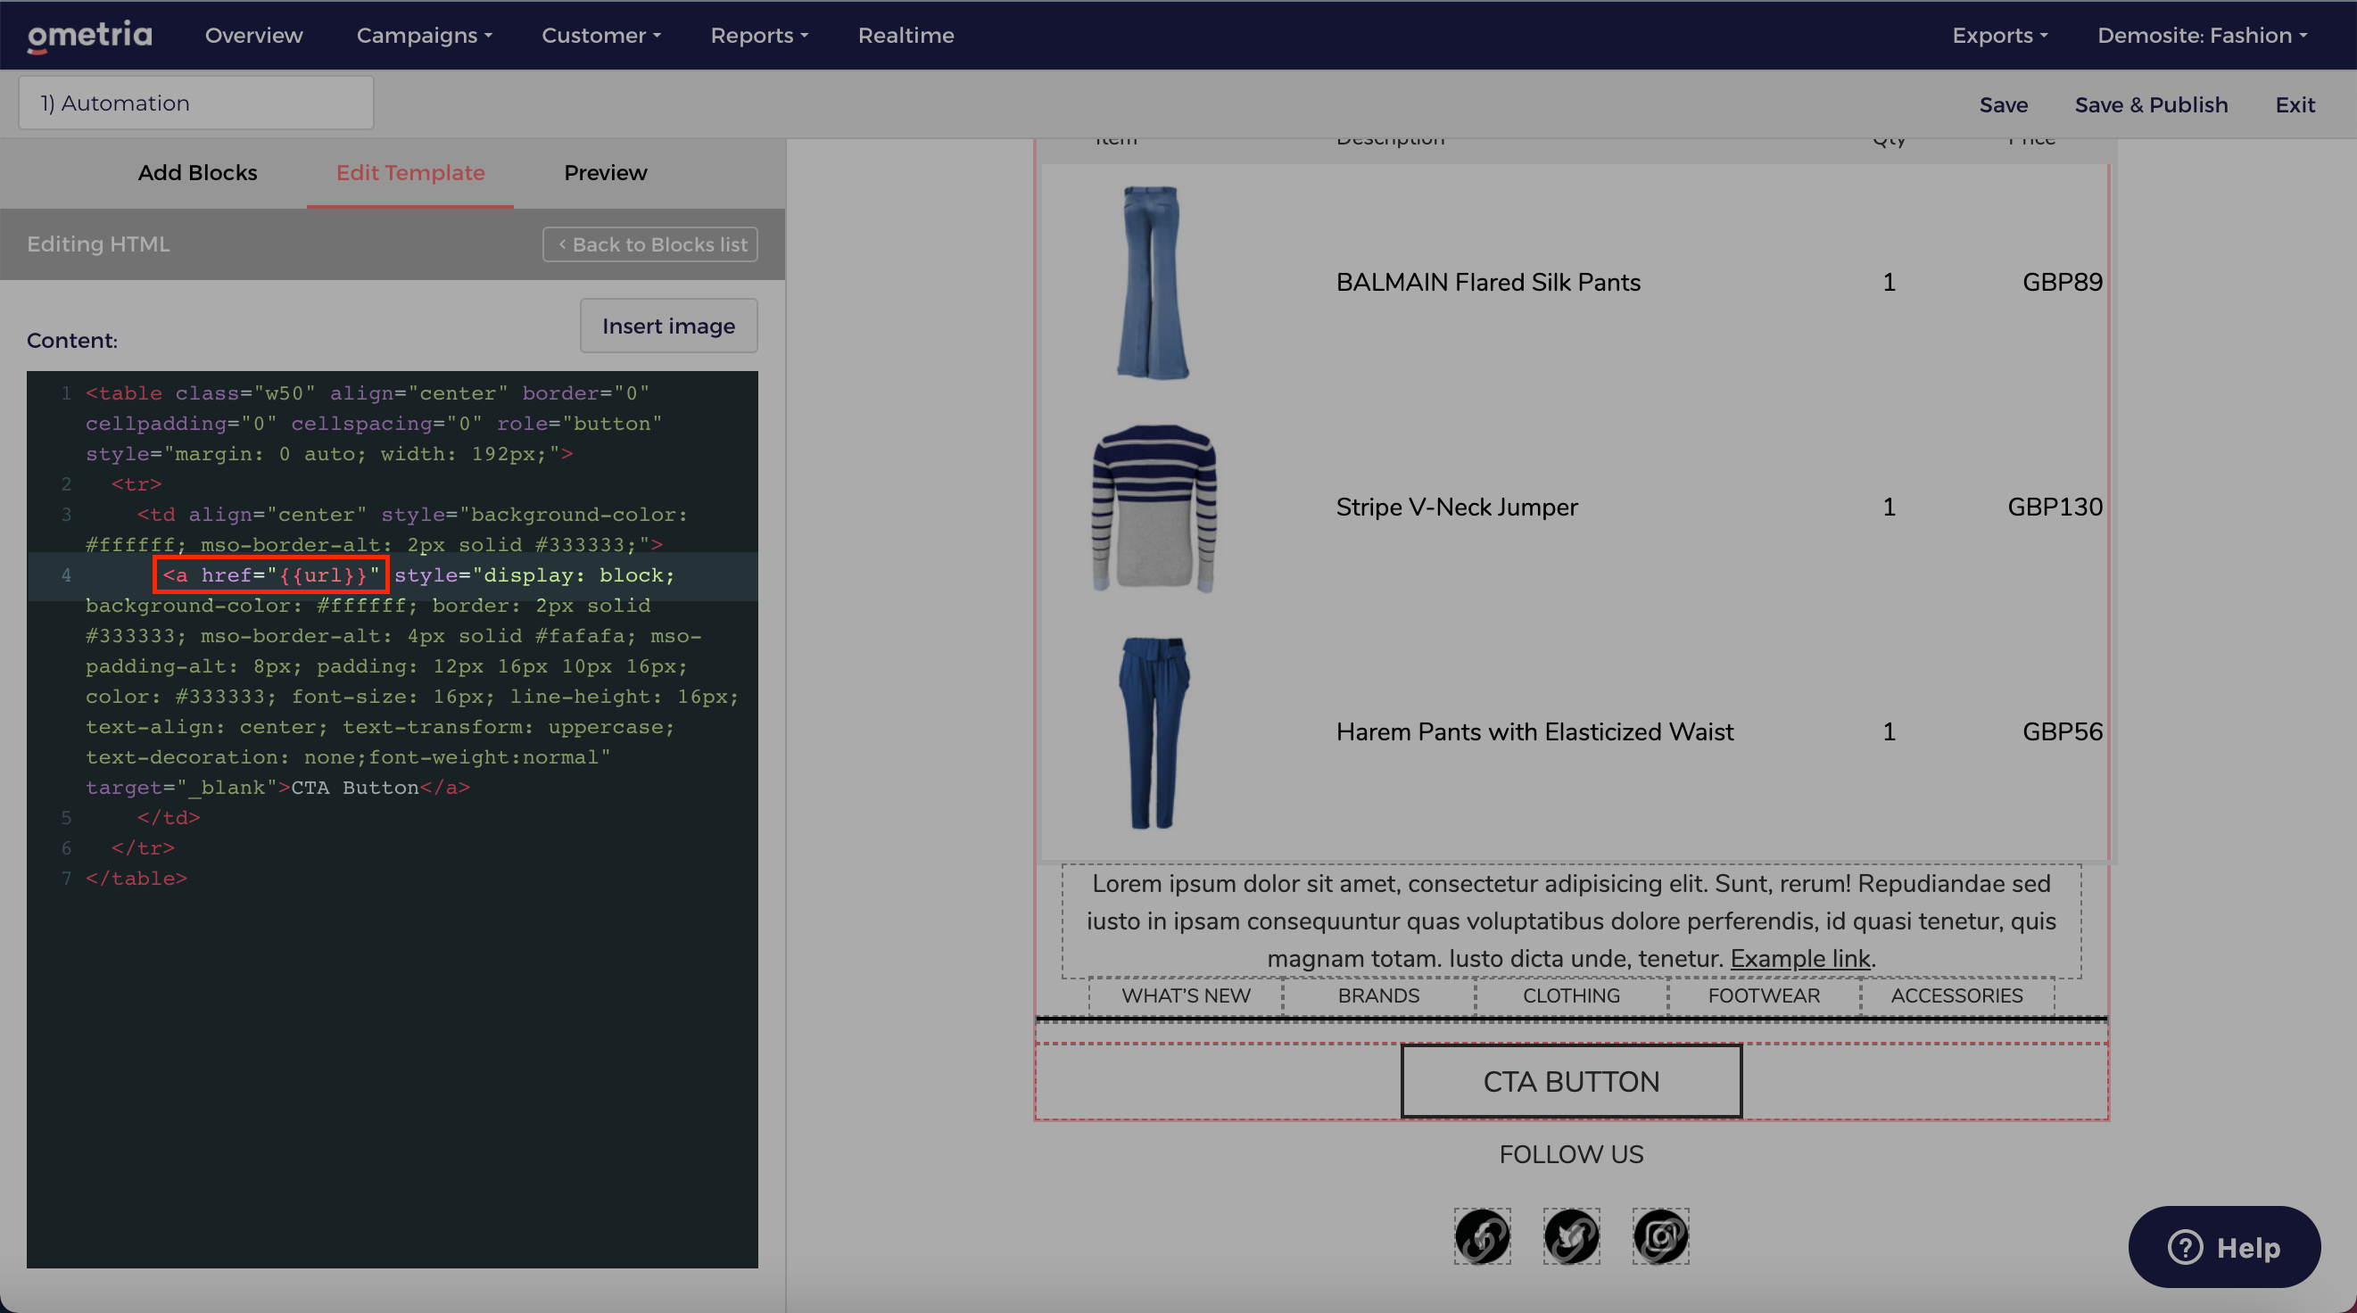Click the Lorem ipsum text block

[x=1571, y=921]
